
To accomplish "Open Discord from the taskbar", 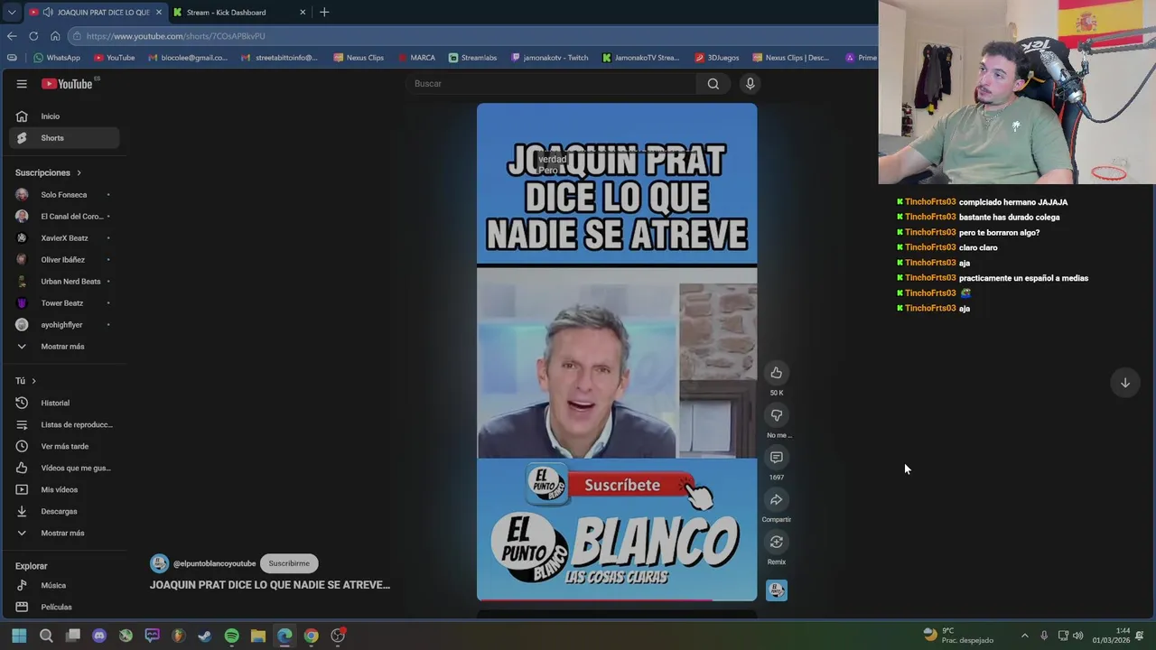I will coord(99,636).
